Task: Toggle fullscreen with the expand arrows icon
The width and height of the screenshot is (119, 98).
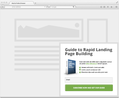Action: [117, 2]
